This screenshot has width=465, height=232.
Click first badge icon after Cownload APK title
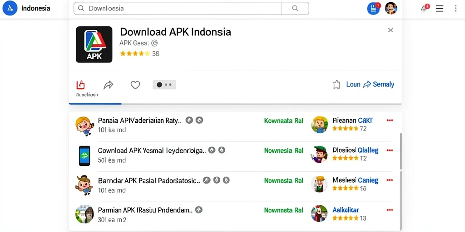pos(212,150)
